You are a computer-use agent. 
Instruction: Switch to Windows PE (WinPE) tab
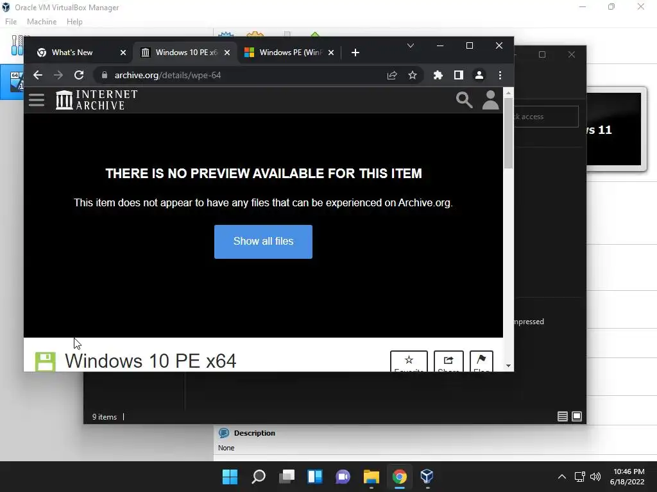point(289,53)
